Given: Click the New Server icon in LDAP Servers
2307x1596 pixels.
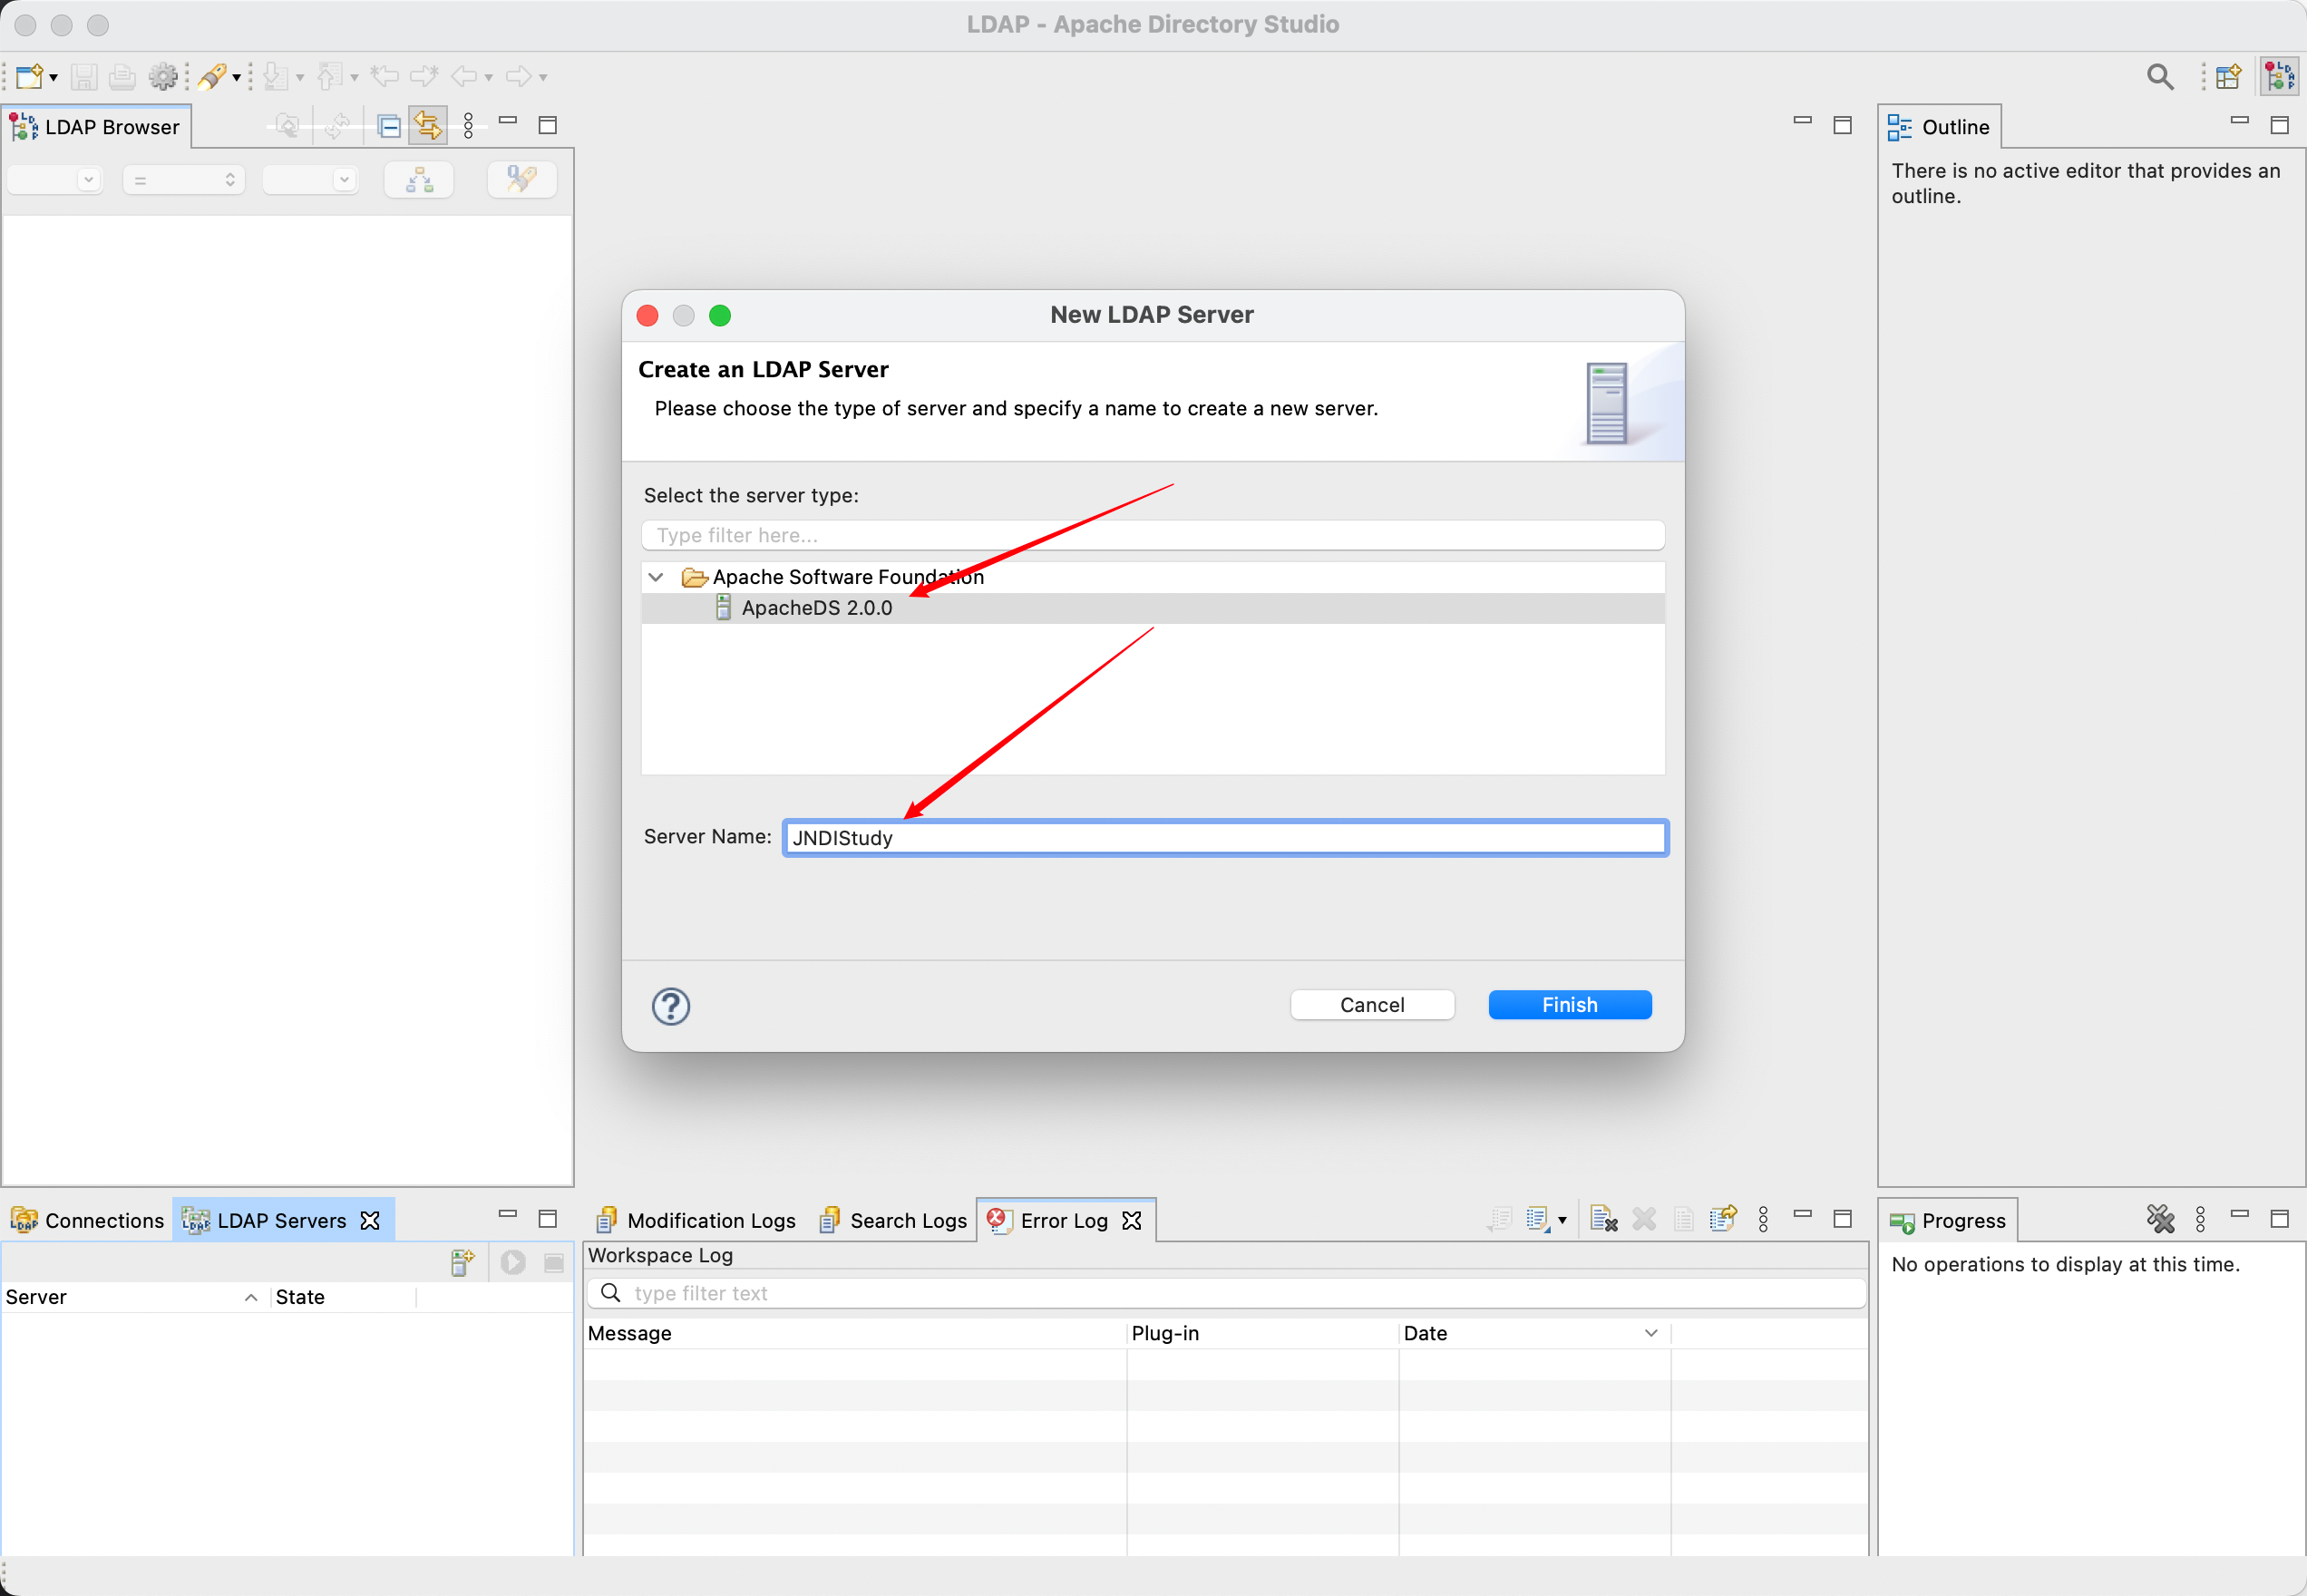Looking at the screenshot, I should (462, 1262).
